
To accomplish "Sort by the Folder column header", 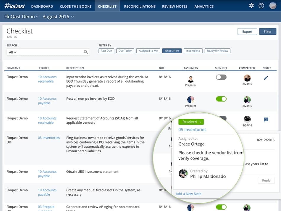I will pos(44,68).
